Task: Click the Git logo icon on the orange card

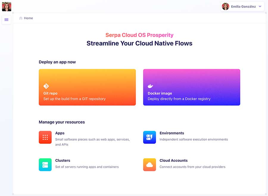Action: [x=46, y=86]
